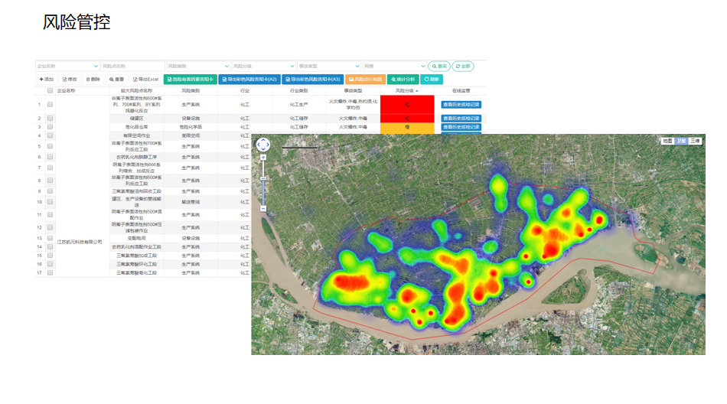
Task: Click 查看历史巡检记录 in row 1
Action: click(461, 105)
